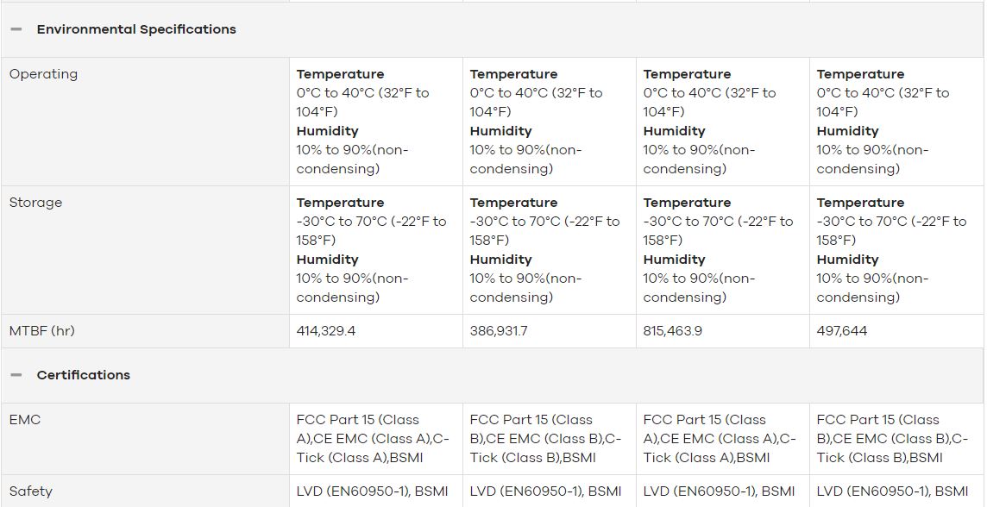Image resolution: width=987 pixels, height=507 pixels.
Task: Click the MTBF (hr) row label
Action: [x=41, y=331]
